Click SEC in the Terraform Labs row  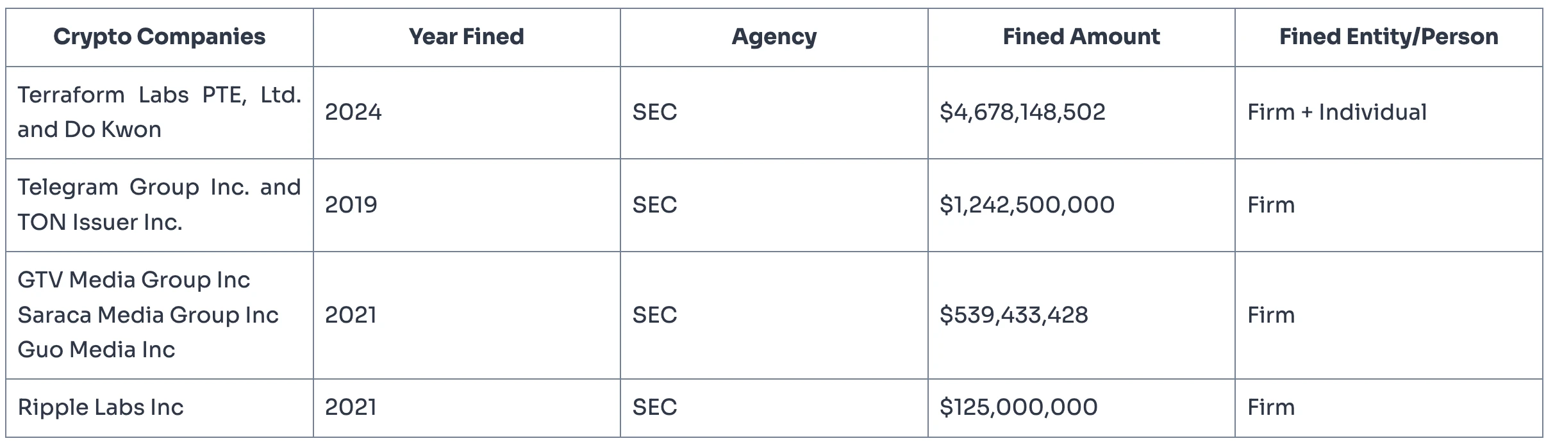(654, 112)
